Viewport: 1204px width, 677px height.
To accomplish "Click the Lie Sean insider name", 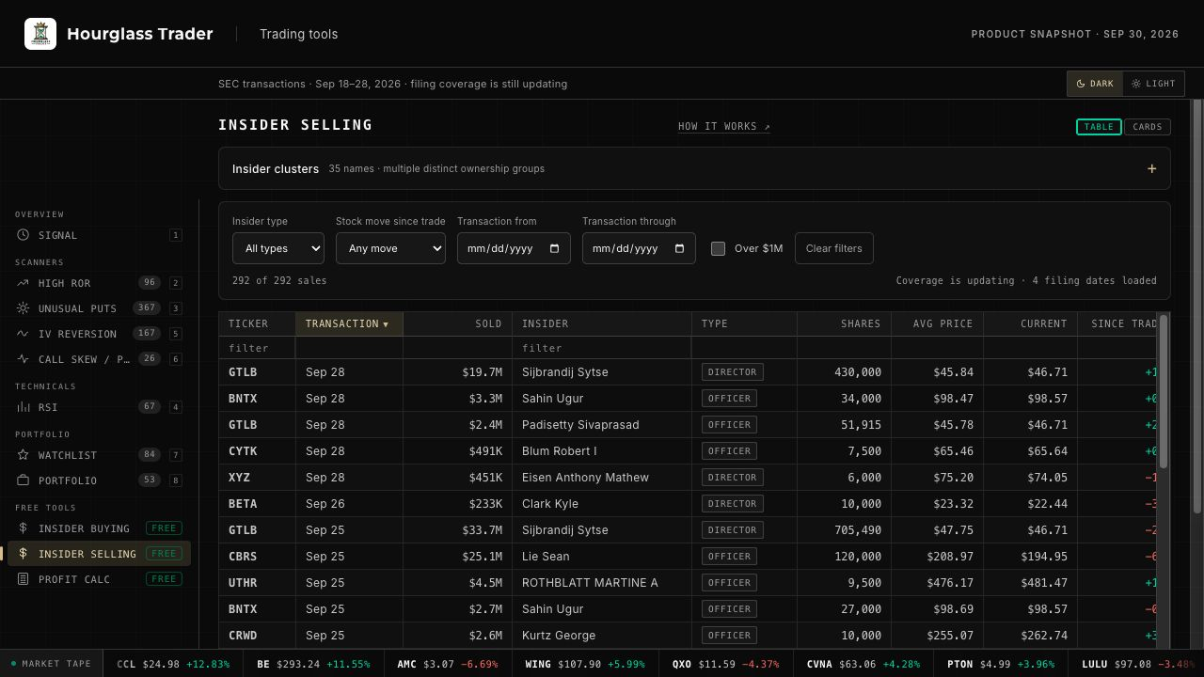I will pos(546,557).
